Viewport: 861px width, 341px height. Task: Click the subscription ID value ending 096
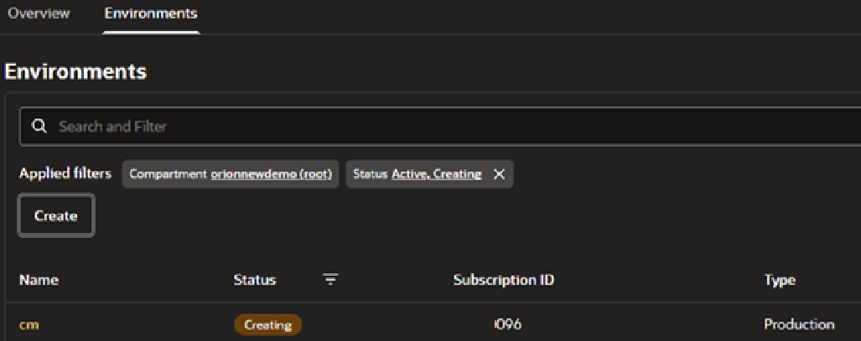508,324
